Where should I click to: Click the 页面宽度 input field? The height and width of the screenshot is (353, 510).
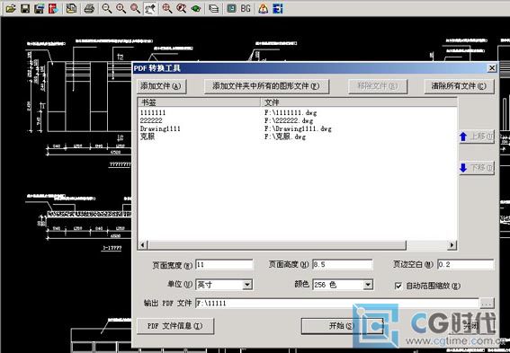tap(224, 265)
